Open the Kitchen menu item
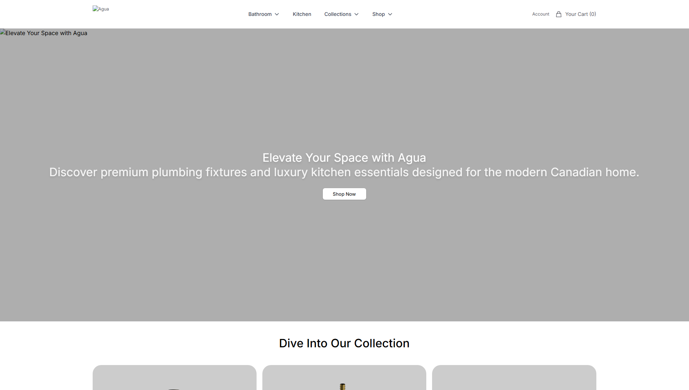Screen dimensions: 689x390 (x=302, y=14)
